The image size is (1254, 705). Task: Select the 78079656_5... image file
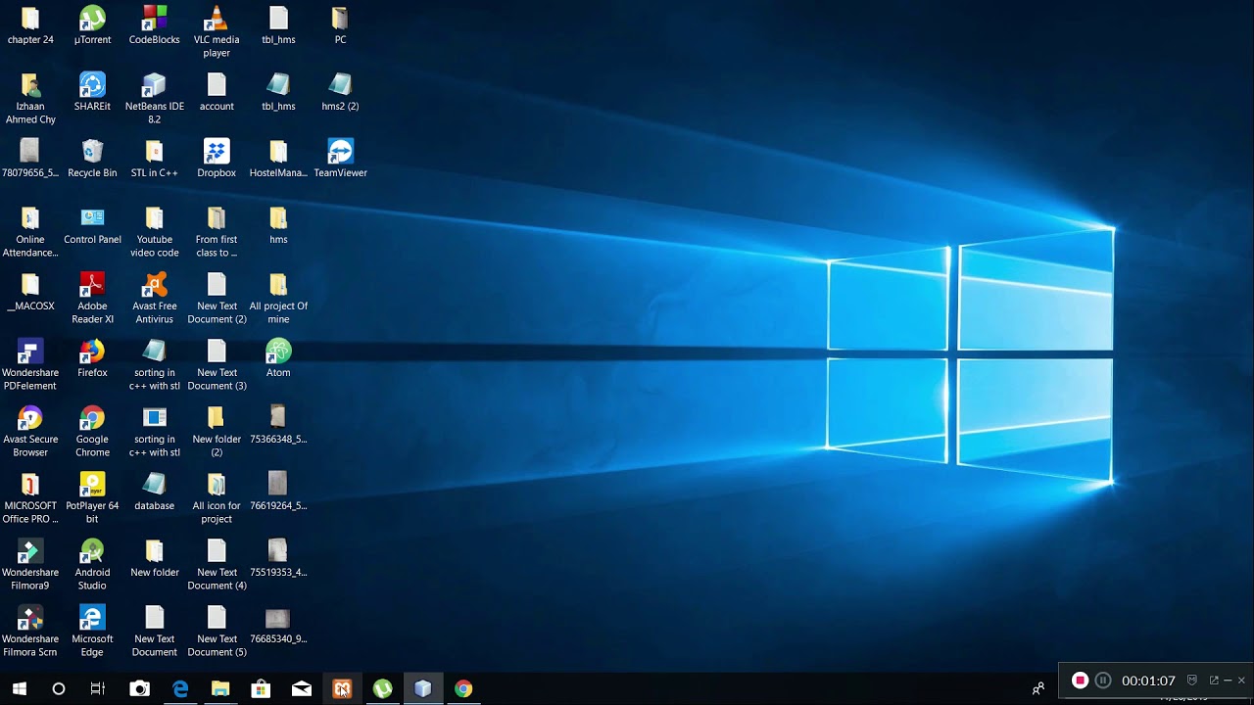[30, 159]
